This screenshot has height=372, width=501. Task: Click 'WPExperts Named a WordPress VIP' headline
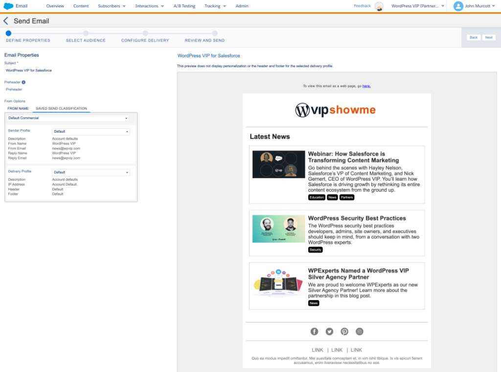tap(359, 274)
